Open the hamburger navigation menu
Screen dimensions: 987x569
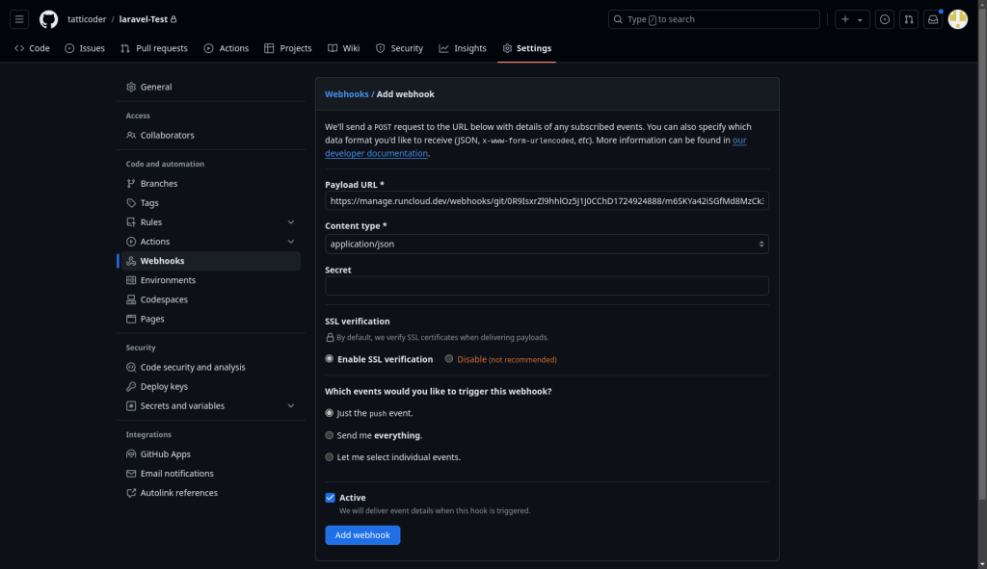pos(19,19)
